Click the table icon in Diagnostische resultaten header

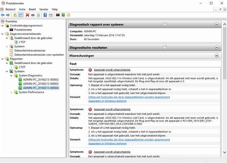click(165, 47)
